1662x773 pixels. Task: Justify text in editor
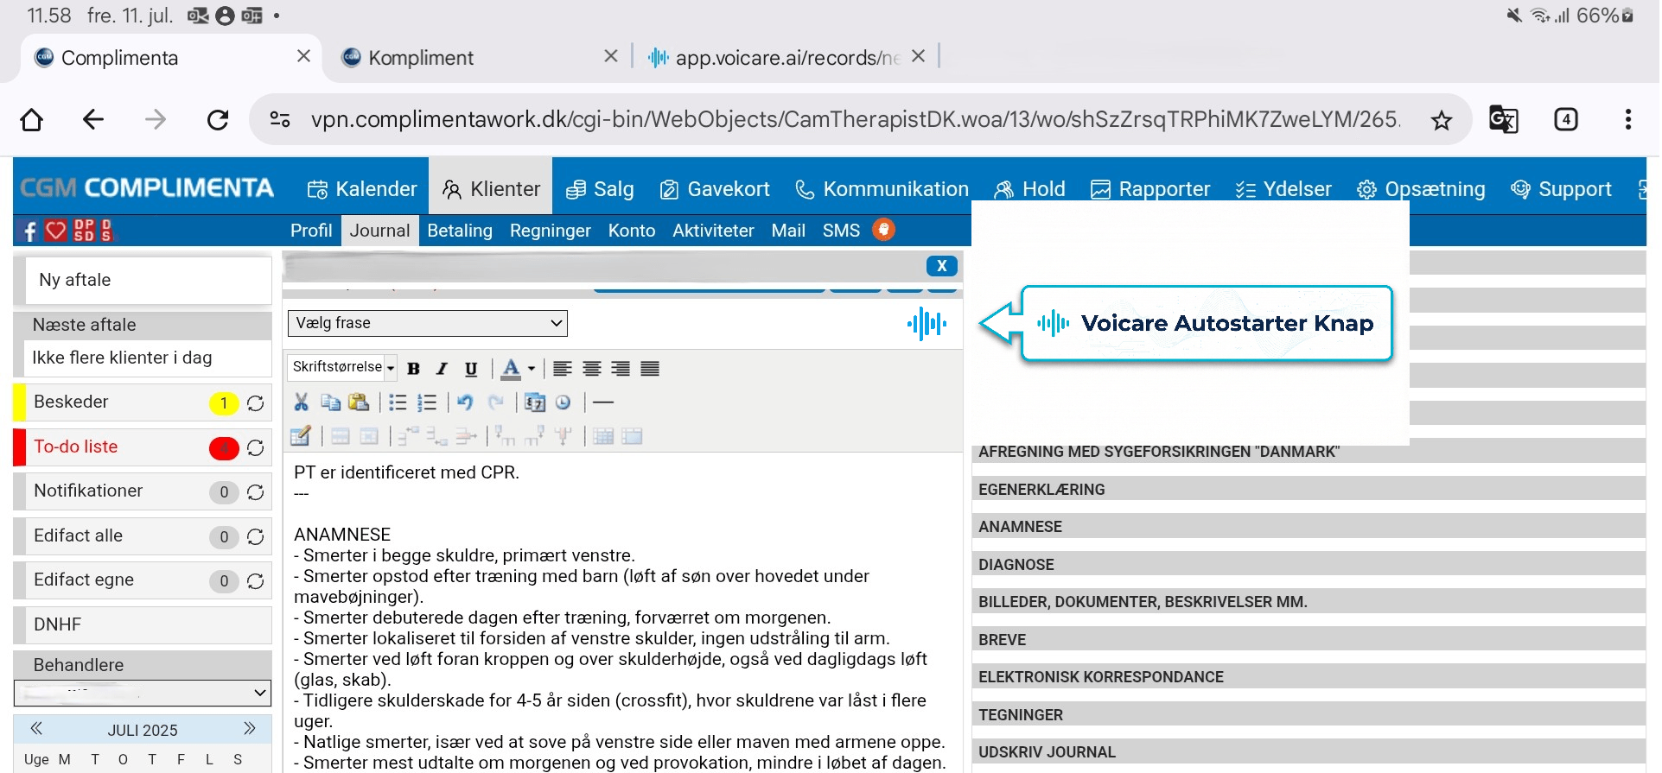[x=650, y=369]
